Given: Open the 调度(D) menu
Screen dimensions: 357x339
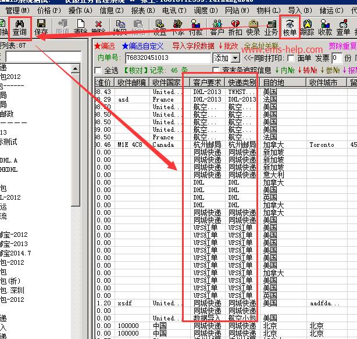Looking at the screenshot, I should click(206, 10).
